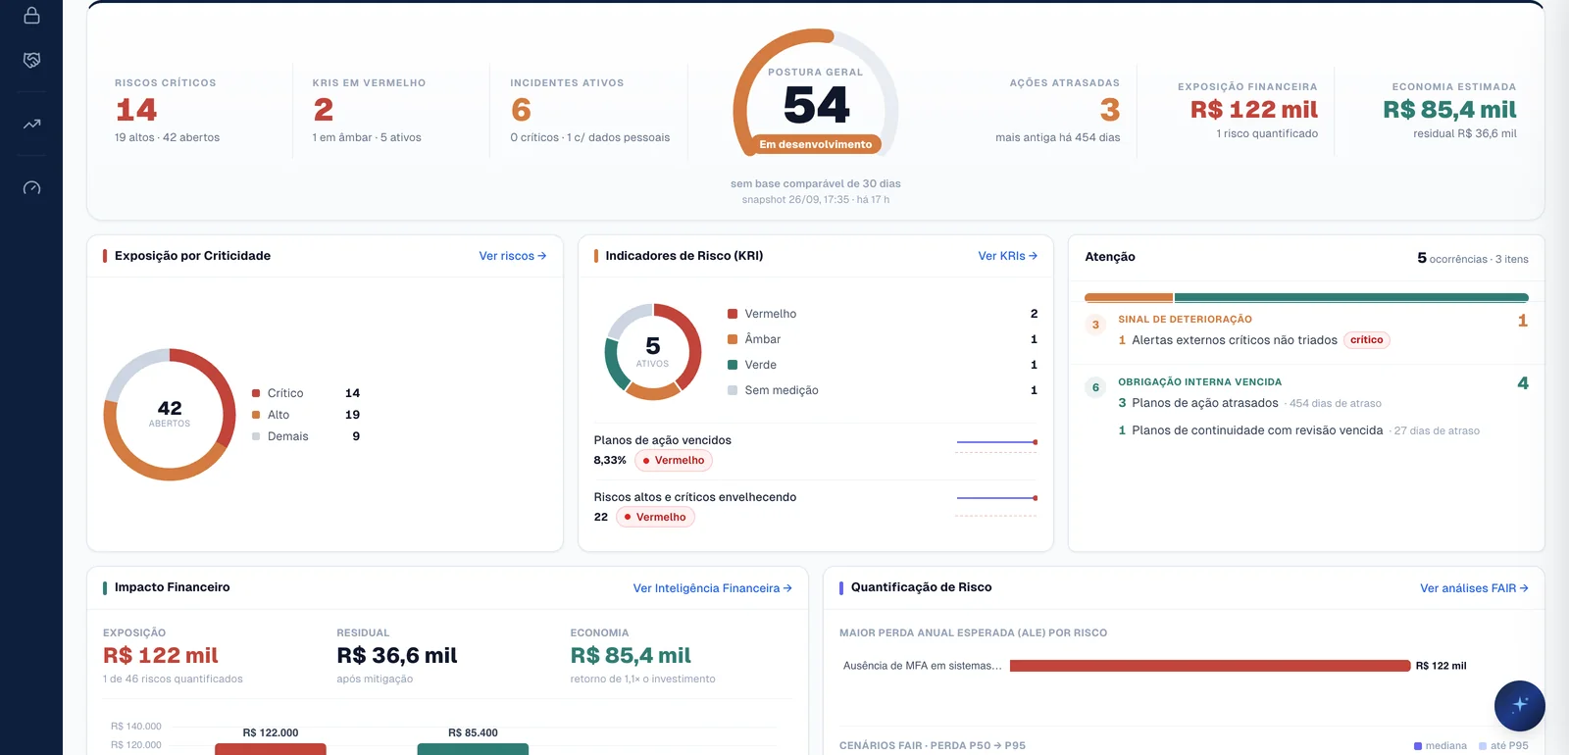Image resolution: width=1569 pixels, height=755 pixels.
Task: Open the lock icon in the sidebar
Action: 31,15
